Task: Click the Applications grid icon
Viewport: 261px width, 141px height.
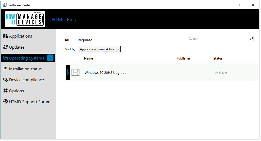Action: pos(6,36)
